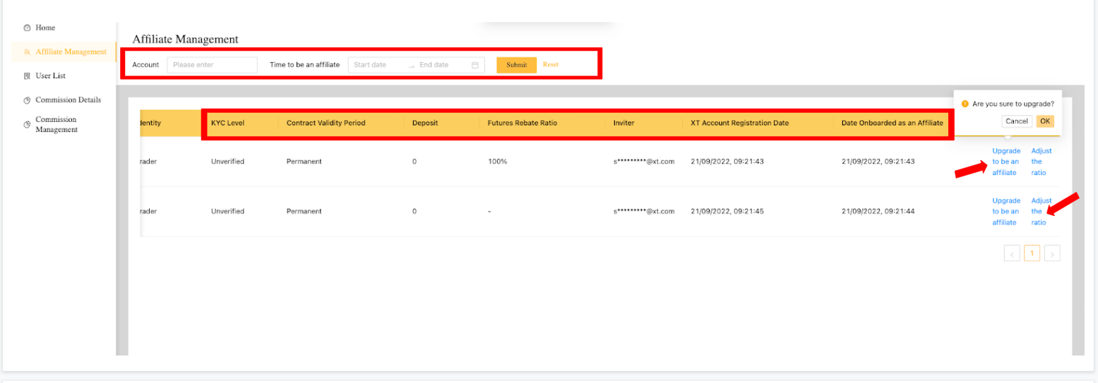Cancel the upgrade confirmation popup
The width and height of the screenshot is (1098, 383).
coord(1016,121)
